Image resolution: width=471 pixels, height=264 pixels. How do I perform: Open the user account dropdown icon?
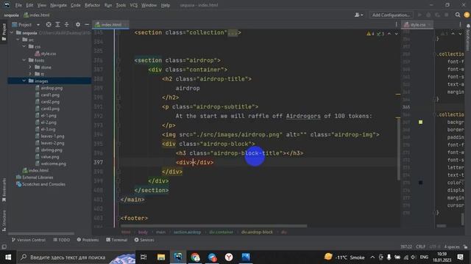coord(358,15)
